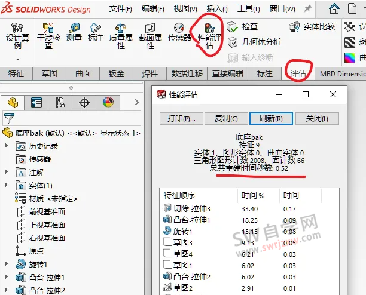Switch to the 钣金 sheet metal tab
The image size is (366, 295).
pos(116,73)
